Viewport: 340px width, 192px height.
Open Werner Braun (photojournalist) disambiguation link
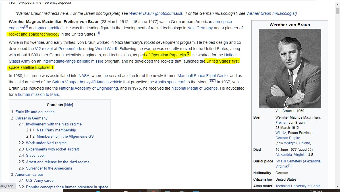click(x=156, y=13)
